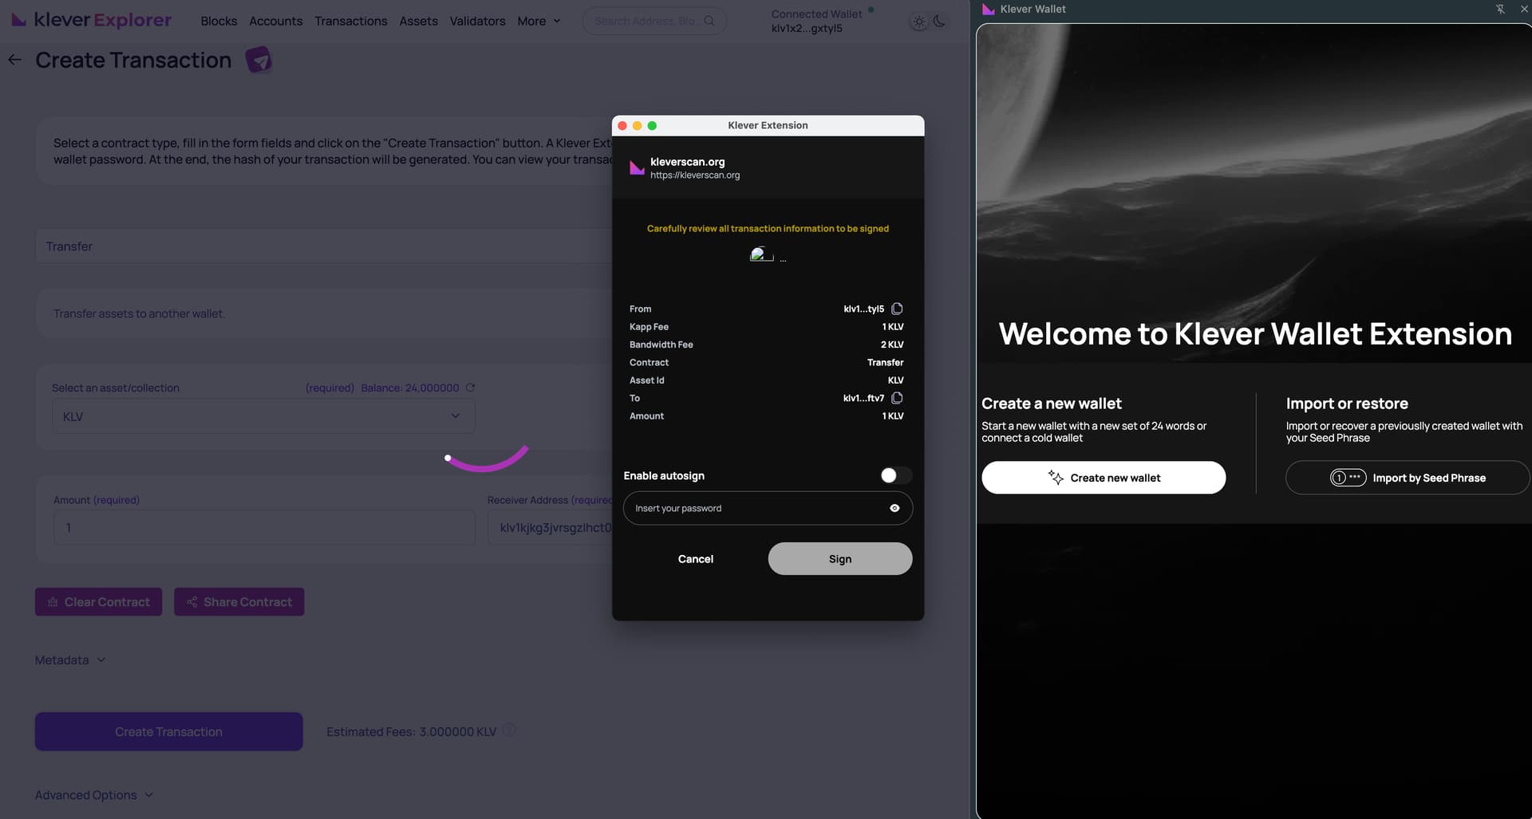Click the Amount input field
This screenshot has width=1532, height=819.
point(263,527)
